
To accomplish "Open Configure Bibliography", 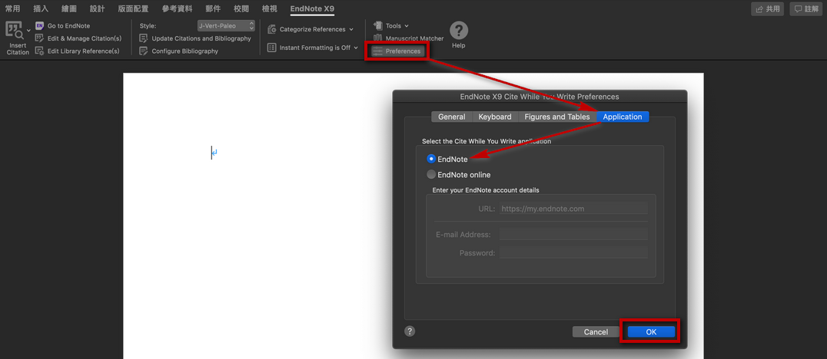I will pyautogui.click(x=184, y=51).
